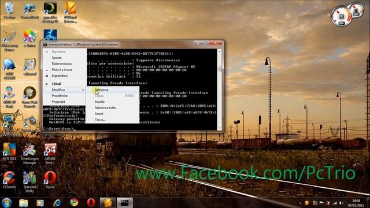
Task: Select the round brown desktop icon
Action: [x=29, y=97]
